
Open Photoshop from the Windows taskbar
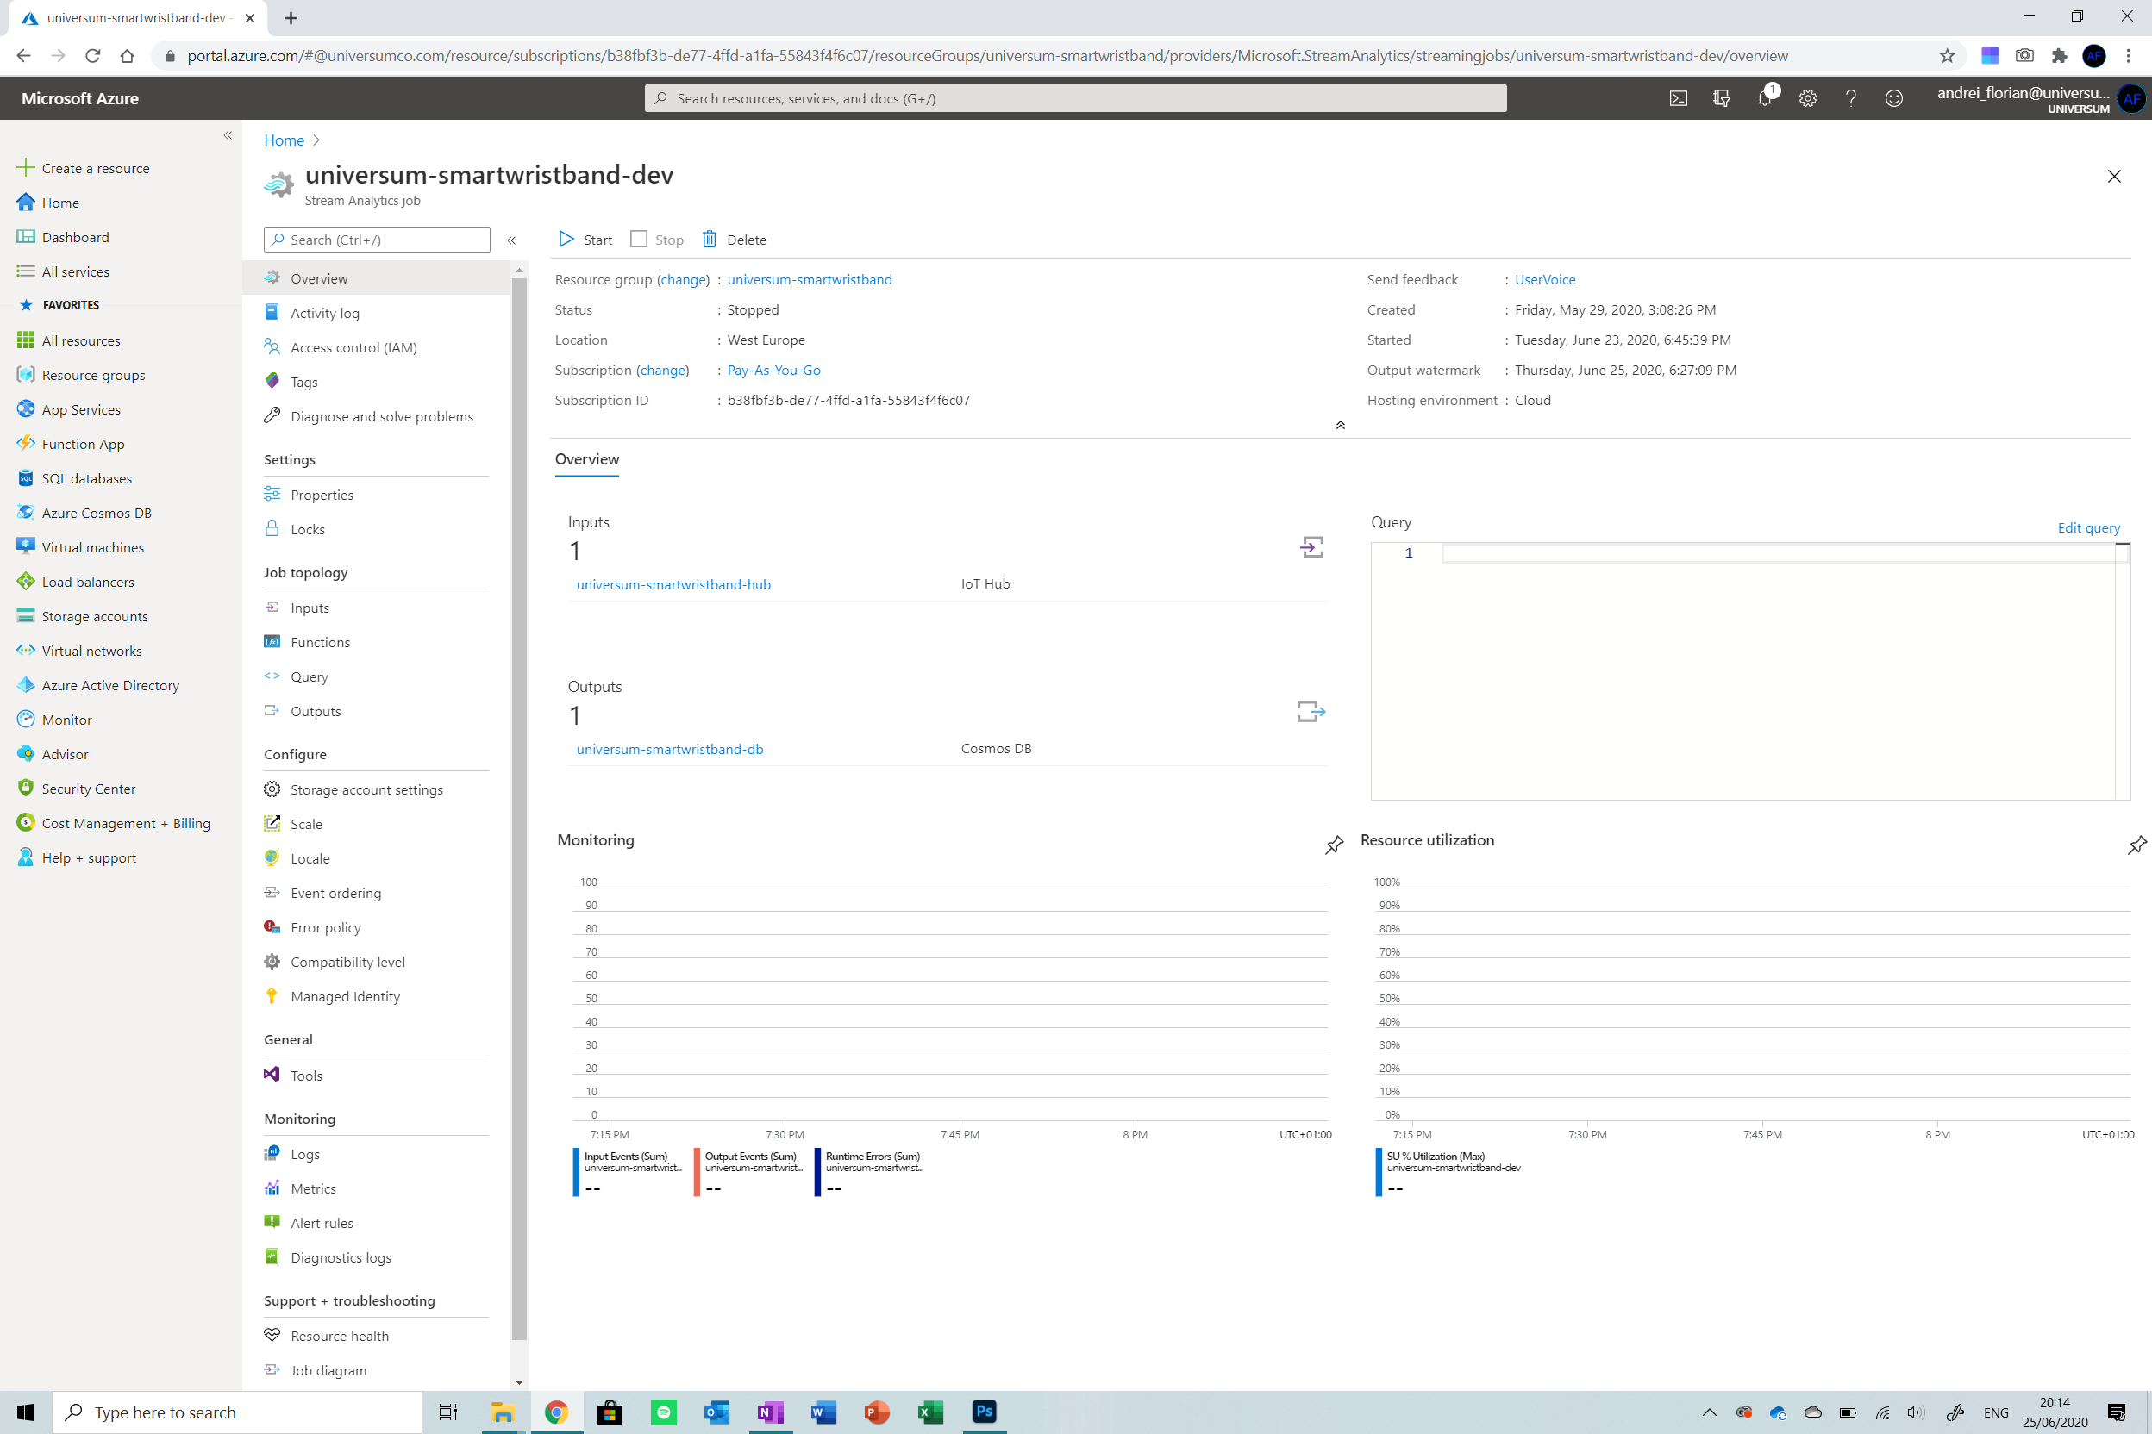pos(984,1411)
